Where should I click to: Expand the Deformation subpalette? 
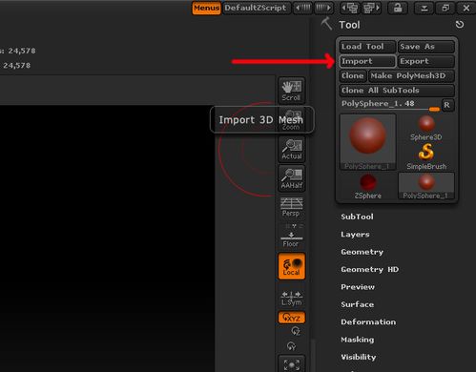(x=368, y=322)
